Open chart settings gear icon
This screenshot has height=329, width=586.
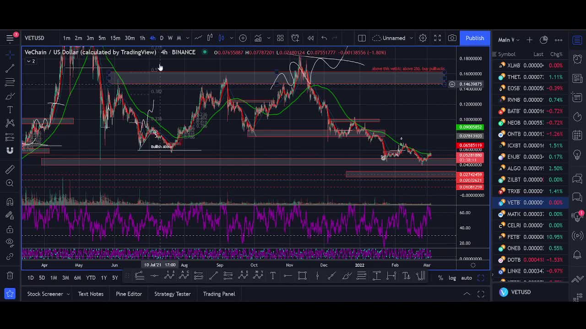point(423,38)
